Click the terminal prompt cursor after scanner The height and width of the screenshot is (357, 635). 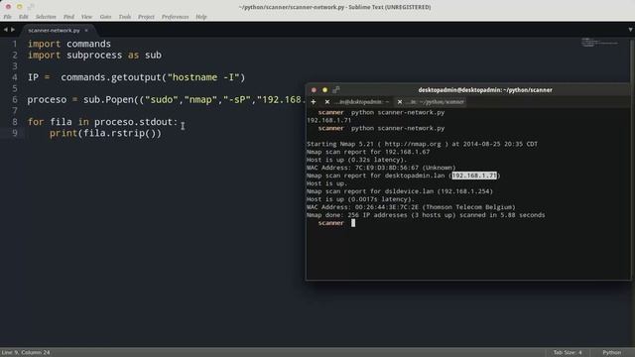tap(353, 223)
